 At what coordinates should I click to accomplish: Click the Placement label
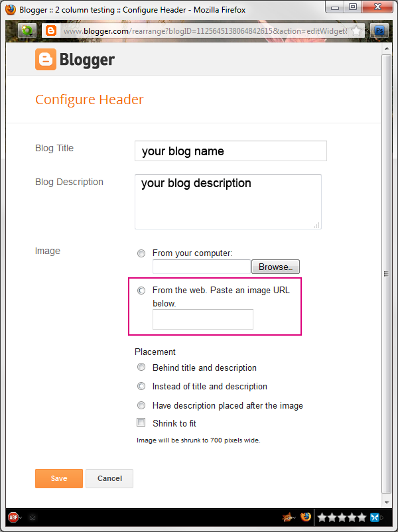pyautogui.click(x=155, y=352)
